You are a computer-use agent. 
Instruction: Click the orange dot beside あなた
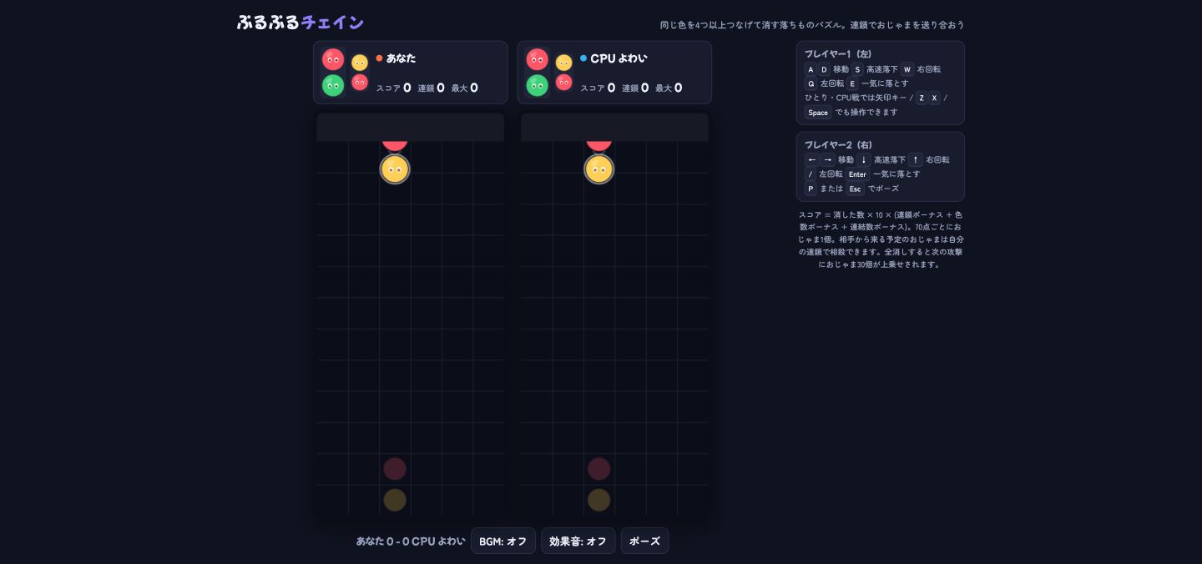[x=380, y=58]
